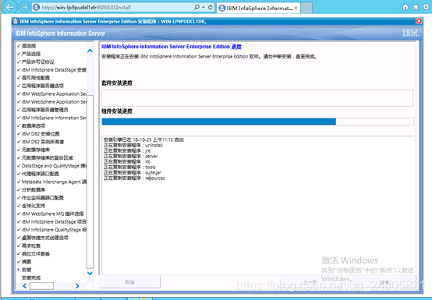Viewport: 432px width, 300px height.
Task: Click the log line ending in uninstall
Action: pyautogui.click(x=133, y=145)
